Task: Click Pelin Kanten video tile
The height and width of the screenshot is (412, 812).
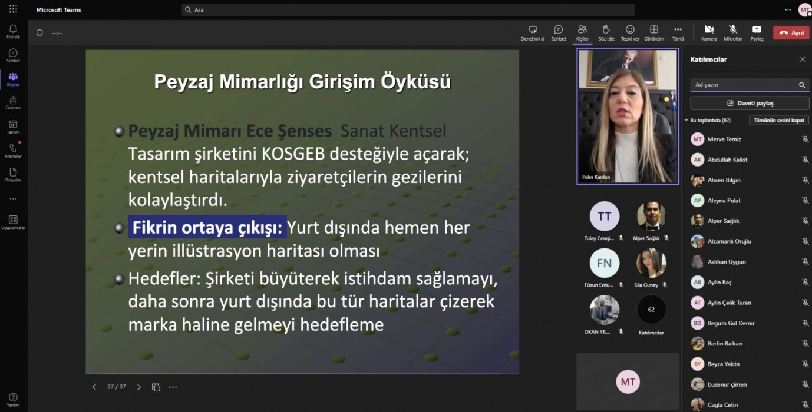Action: click(628, 117)
